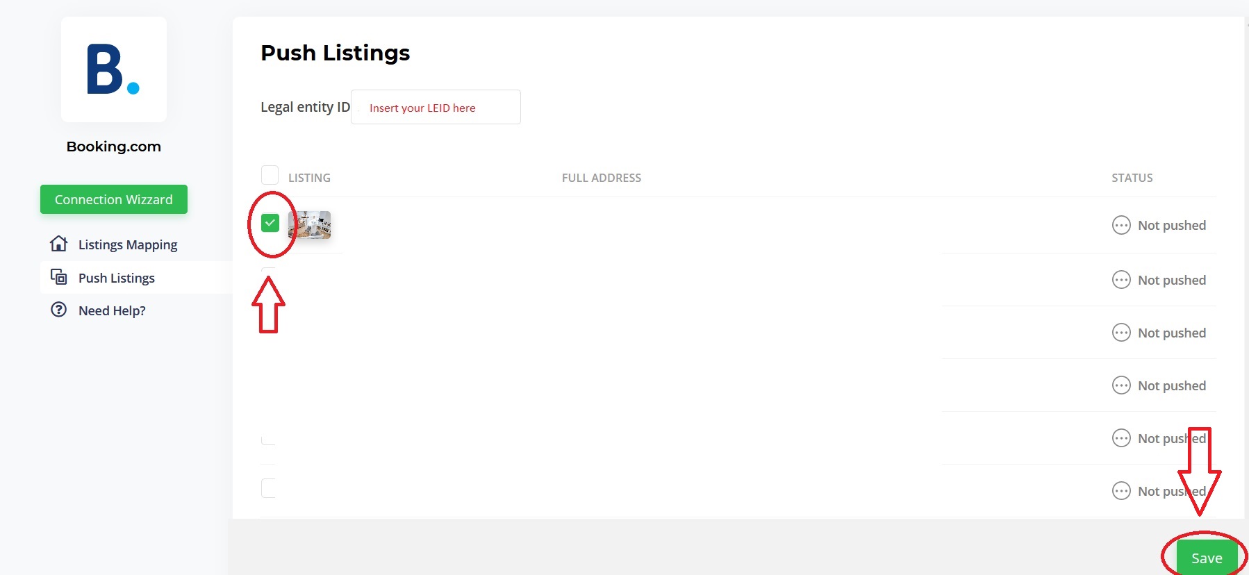This screenshot has width=1249, height=575.
Task: Uncheck the green checkbox of the first listing
Action: pyautogui.click(x=270, y=223)
